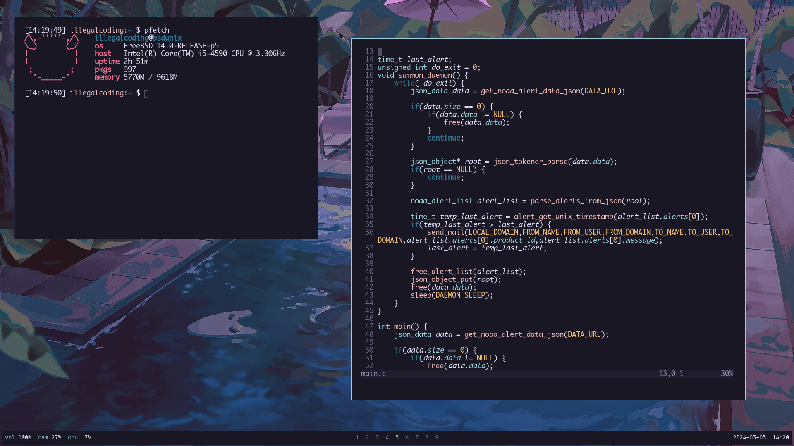Focus the terminal shell prompt cursor
This screenshot has height=446, width=794.
coord(146,93)
